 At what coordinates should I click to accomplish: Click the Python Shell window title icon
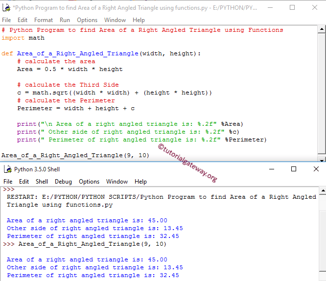tap(8, 169)
